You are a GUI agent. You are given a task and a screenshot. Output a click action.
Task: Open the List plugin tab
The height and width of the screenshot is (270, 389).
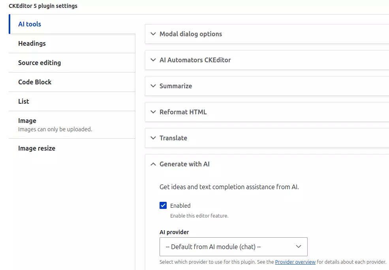[x=72, y=101]
